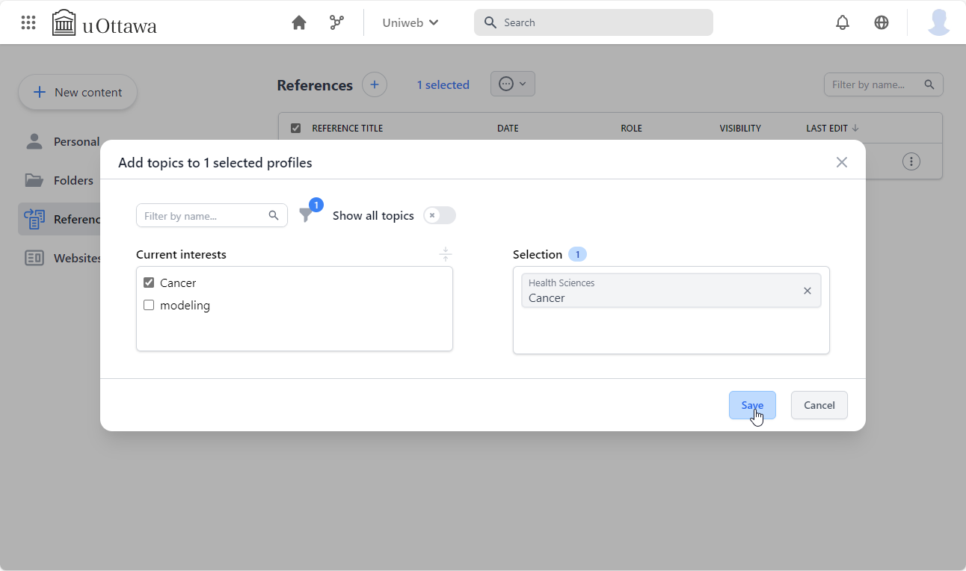966x571 pixels.
Task: Open the Uniweb dropdown
Action: pos(410,22)
